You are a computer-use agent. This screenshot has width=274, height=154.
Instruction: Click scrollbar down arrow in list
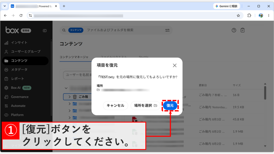click(x=265, y=146)
